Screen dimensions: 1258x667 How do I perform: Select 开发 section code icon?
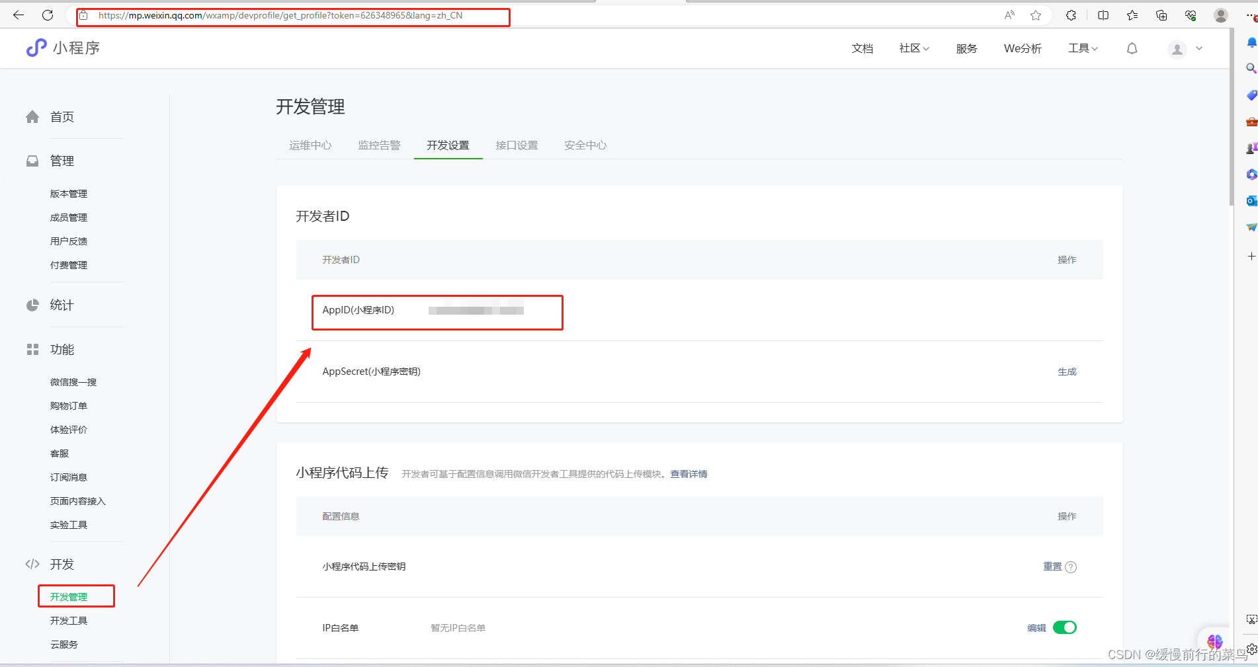(32, 564)
